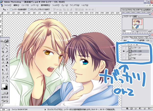
Task: Click the delete layer trash icon
Action: coord(149,108)
